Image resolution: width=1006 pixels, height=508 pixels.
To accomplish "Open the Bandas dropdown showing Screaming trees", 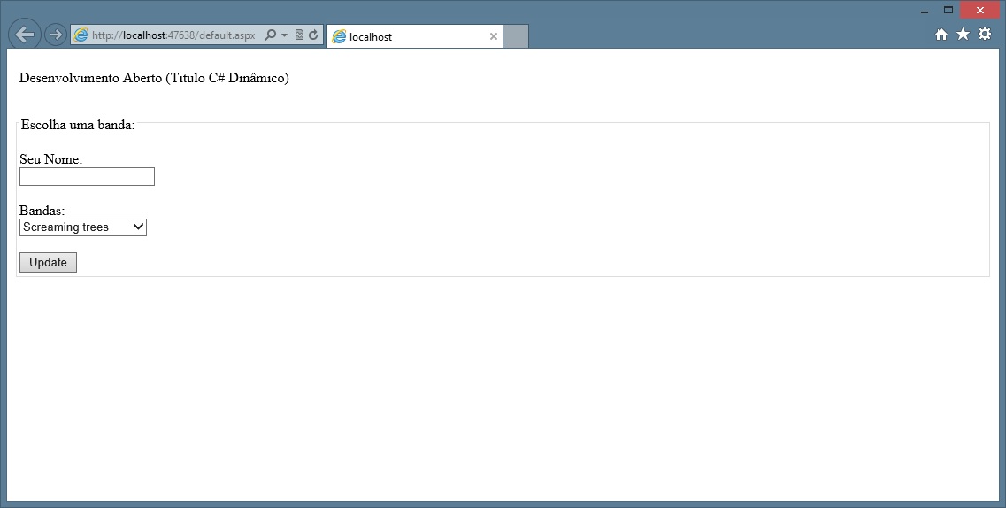I will 83,227.
